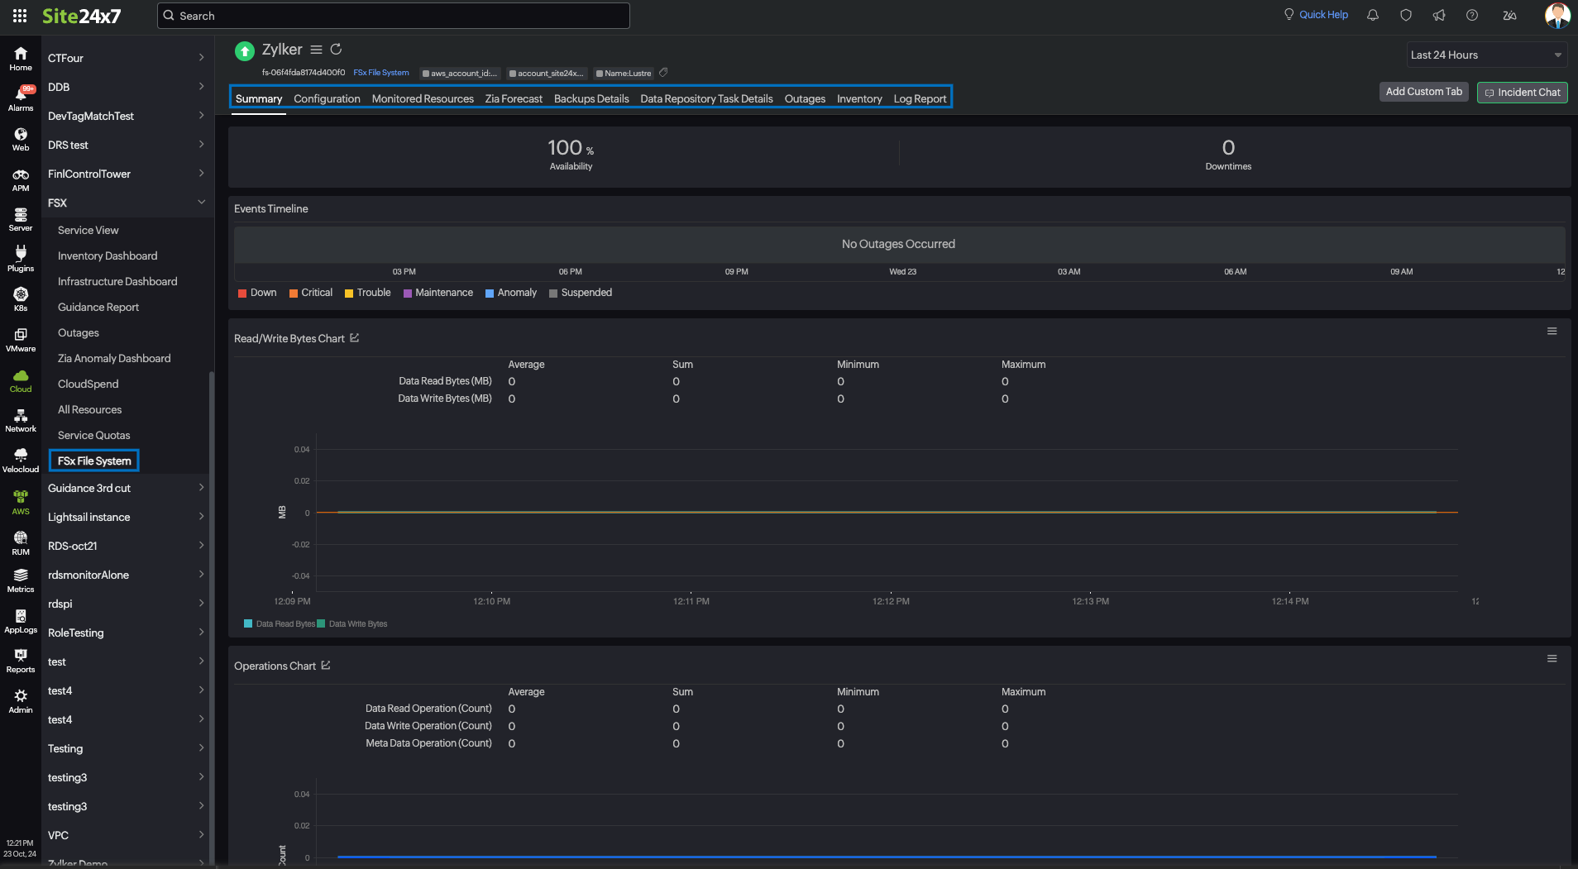Click edit icon next to Read/Write Bytes Chart

(x=355, y=338)
